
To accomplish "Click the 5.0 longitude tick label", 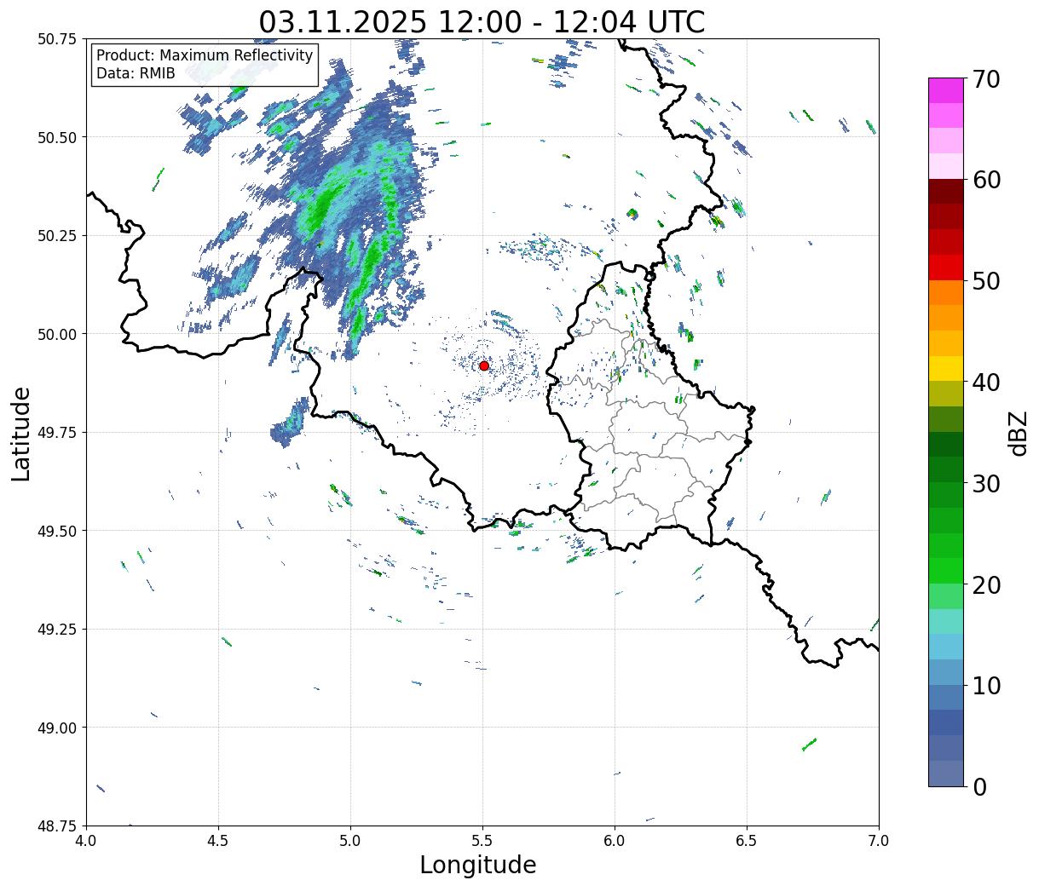I will coord(350,841).
